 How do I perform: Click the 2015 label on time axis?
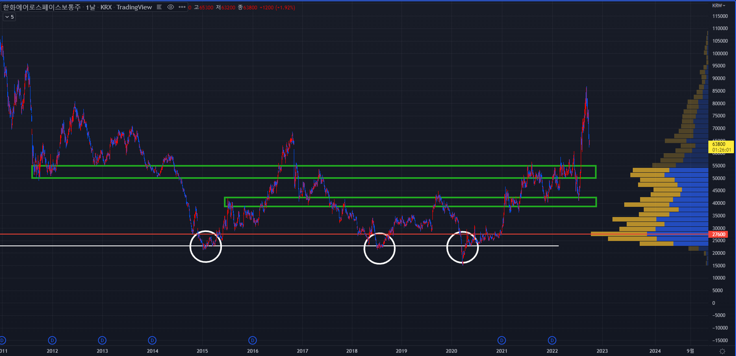pos(202,351)
